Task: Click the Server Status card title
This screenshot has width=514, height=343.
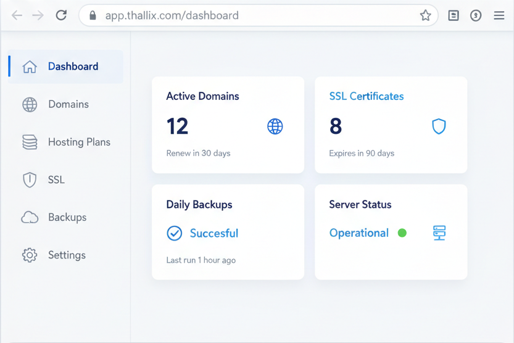Action: (360, 205)
